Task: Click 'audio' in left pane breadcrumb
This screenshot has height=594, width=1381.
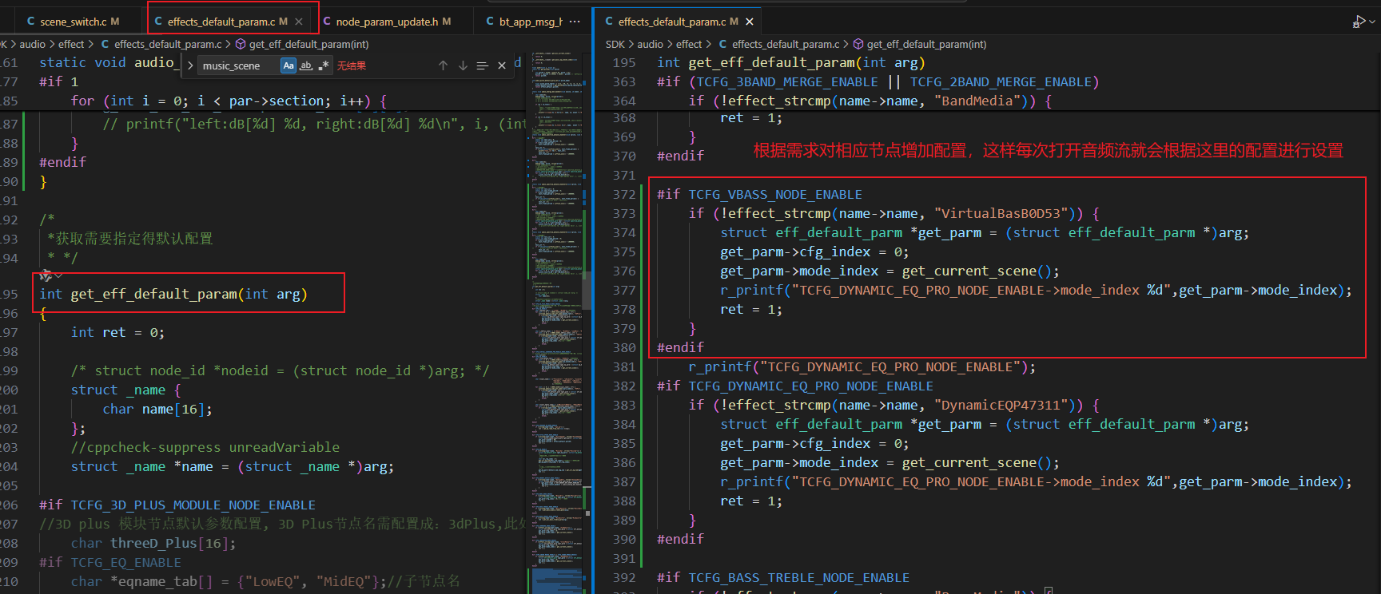Action: coord(33,44)
